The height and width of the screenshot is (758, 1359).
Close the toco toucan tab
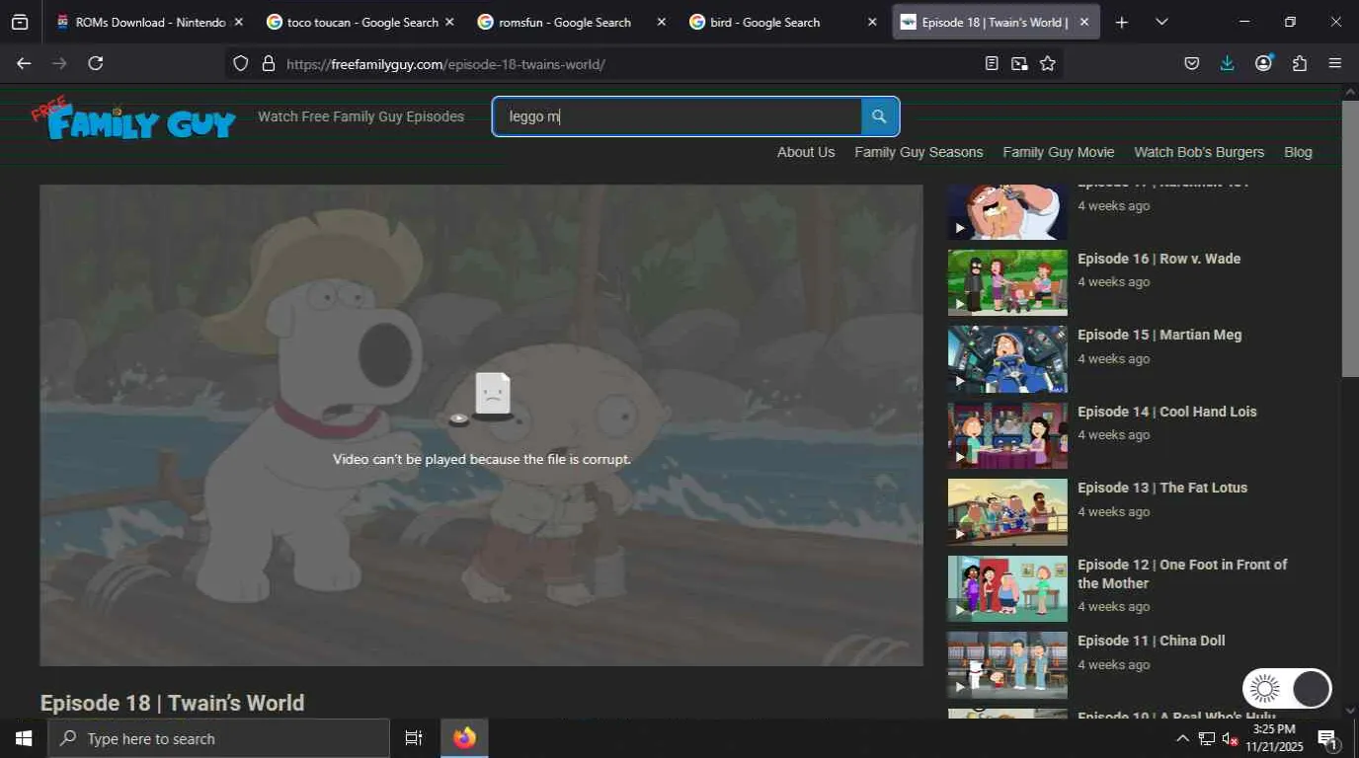449,22
